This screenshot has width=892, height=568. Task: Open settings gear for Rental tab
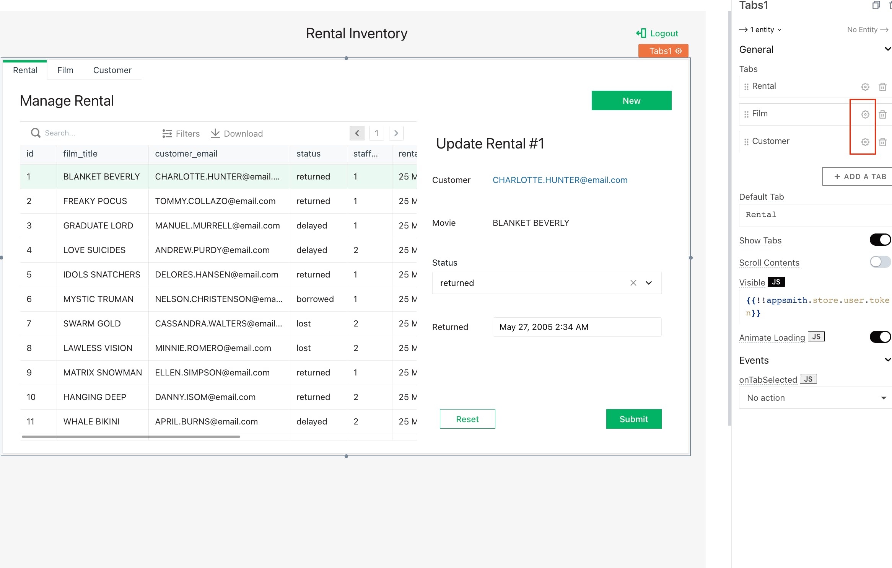865,87
